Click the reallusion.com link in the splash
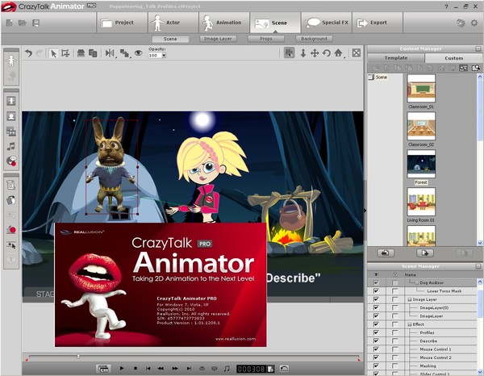484x376 pixels. (236, 339)
